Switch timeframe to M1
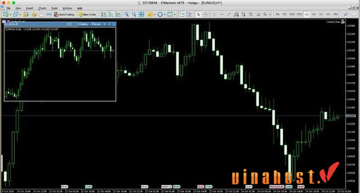This screenshot has height=193, width=360. tap(278, 14)
